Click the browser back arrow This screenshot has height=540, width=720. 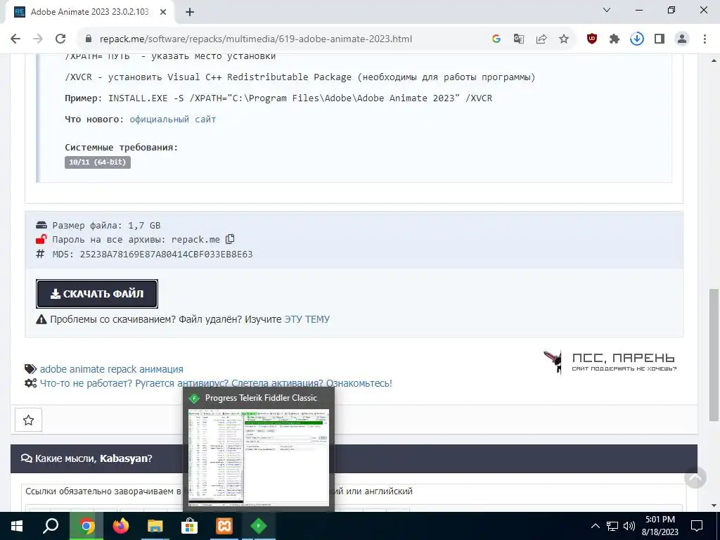pyautogui.click(x=15, y=39)
